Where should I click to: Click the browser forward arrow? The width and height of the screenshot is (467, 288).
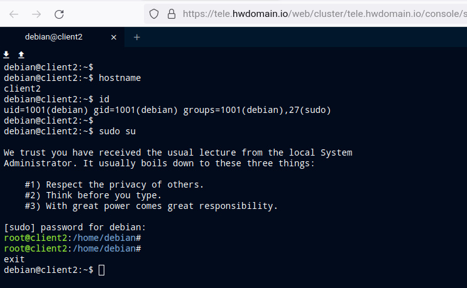tap(36, 14)
